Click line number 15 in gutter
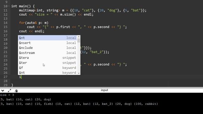 (x=5, y=27)
